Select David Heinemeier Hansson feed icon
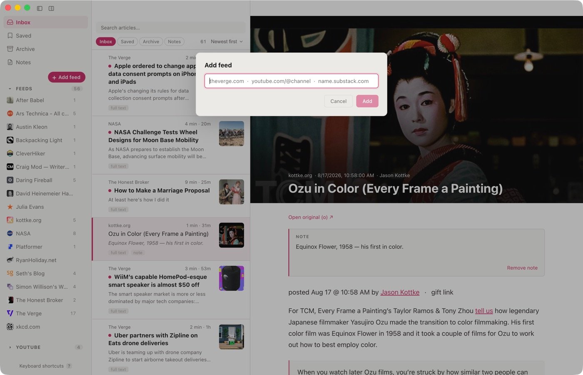583x375 pixels. [10, 194]
